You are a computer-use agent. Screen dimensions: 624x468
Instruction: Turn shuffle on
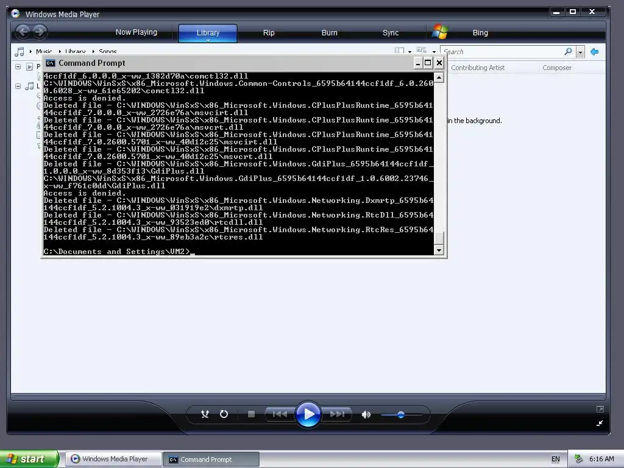(x=205, y=414)
